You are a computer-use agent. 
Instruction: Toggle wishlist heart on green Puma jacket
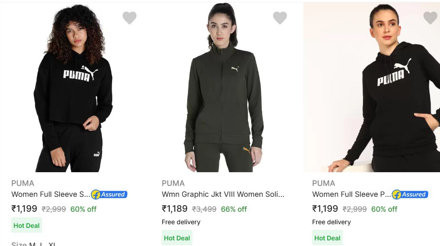[280, 18]
